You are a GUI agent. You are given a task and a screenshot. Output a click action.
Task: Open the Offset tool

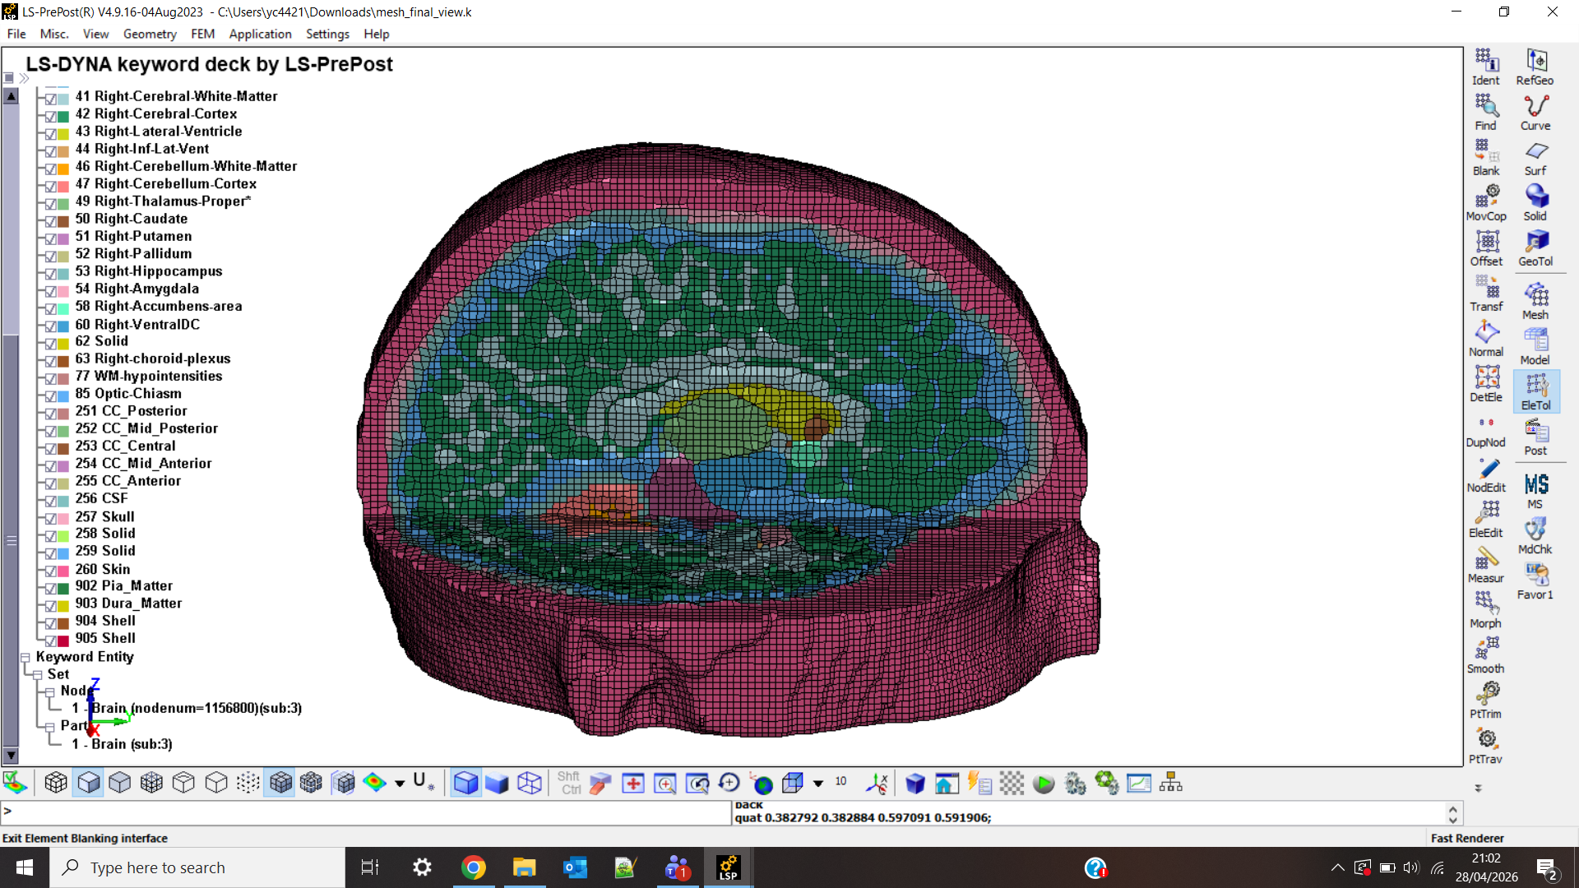(x=1486, y=247)
